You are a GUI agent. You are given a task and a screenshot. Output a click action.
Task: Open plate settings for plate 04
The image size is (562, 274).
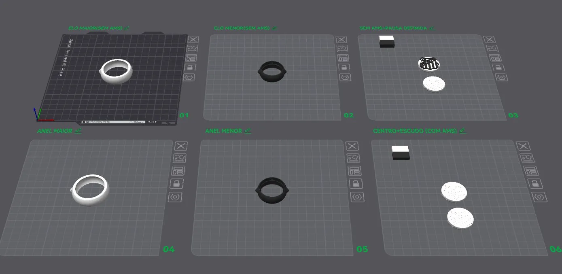pyautogui.click(x=175, y=197)
